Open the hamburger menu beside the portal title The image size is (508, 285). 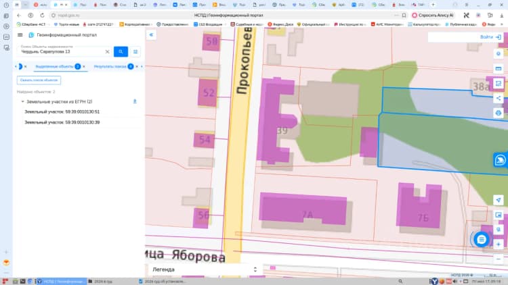coord(20,35)
